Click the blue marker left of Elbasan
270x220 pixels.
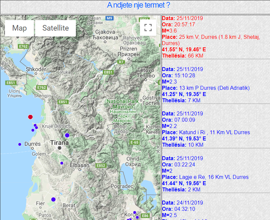61,163
